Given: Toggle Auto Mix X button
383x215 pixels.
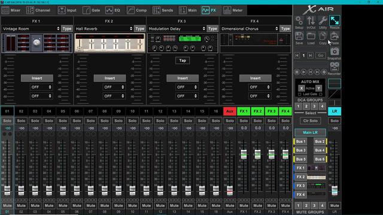Looking at the screenshot, I should point(302,88).
